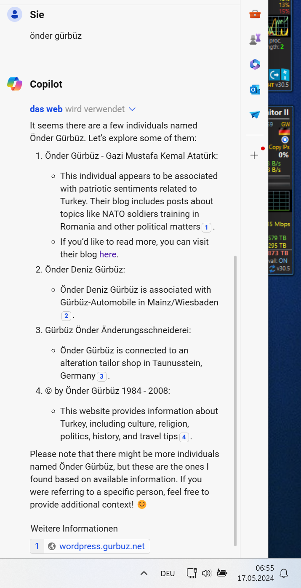Click the 'Copilot' heading

pyautogui.click(x=46, y=84)
